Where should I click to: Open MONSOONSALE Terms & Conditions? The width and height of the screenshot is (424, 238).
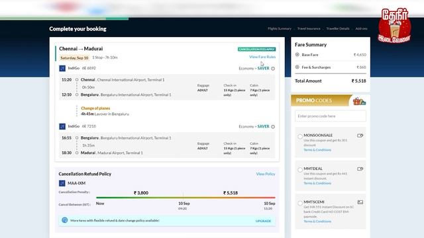(x=317, y=150)
